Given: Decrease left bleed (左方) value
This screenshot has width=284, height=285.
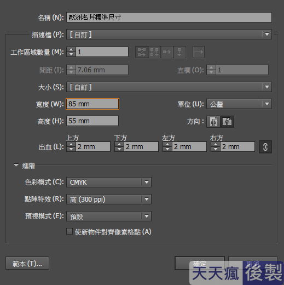Looking at the screenshot, I should (x=167, y=149).
